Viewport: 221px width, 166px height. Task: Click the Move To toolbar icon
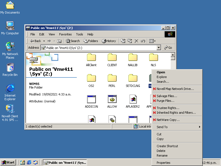(123, 41)
